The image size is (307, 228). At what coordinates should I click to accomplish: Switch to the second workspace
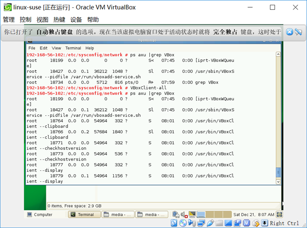tap(210, 214)
